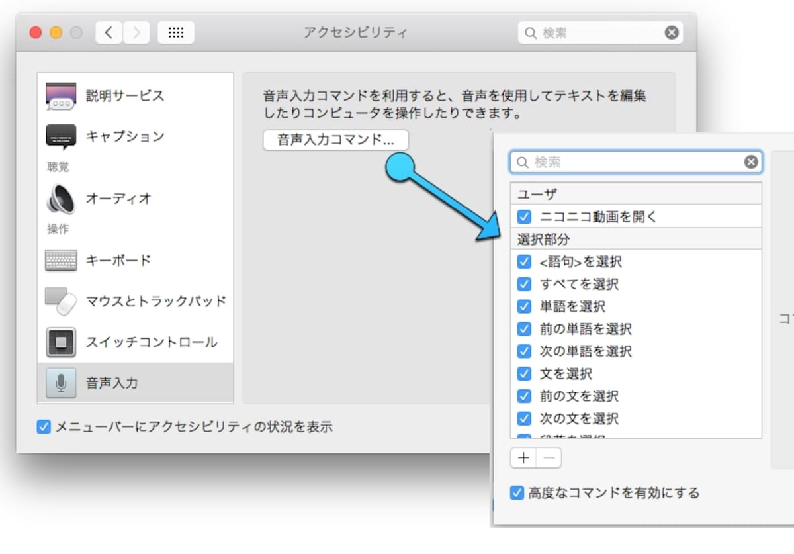The image size is (794, 554).
Task: Uncheck 前の文を選択 command
Action: point(524,396)
